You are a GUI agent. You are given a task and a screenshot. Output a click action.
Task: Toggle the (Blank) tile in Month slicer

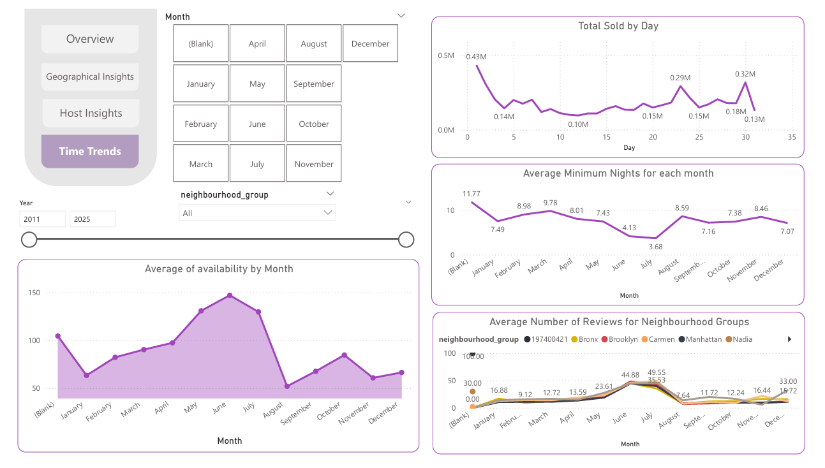pos(200,43)
